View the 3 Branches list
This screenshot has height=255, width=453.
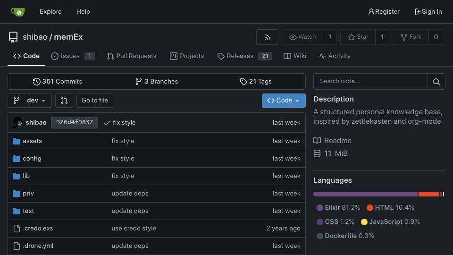pyautogui.click(x=157, y=82)
